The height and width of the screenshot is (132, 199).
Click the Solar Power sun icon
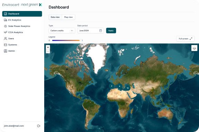coord(6,26)
